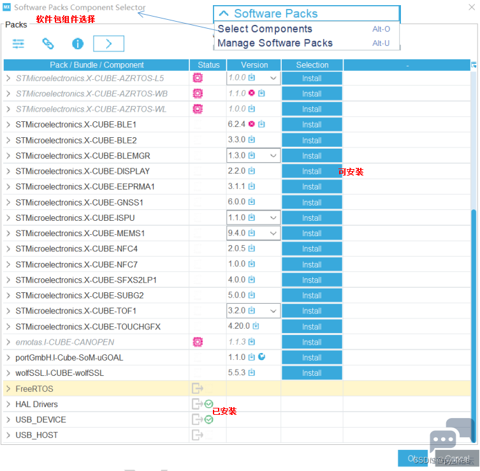This screenshot has height=471, width=480.
Task: Click the download icon beside wolfSSL version 5.5.3
Action: tap(252, 372)
